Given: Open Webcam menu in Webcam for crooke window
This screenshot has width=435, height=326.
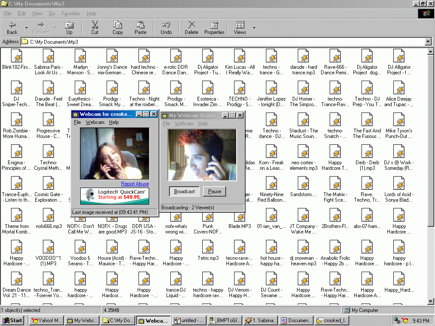Looking at the screenshot, I should (95, 122).
